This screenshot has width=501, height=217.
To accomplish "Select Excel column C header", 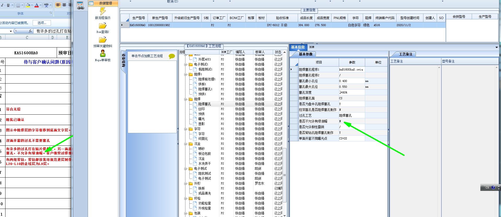I will tap(27, 38).
